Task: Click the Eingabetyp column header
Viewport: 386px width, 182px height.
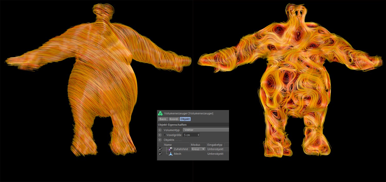Action: (215, 145)
